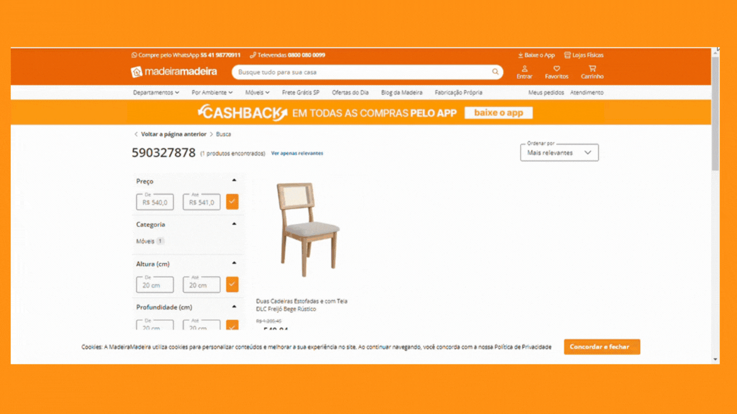This screenshot has height=414, width=737.
Task: Collapse the Categoria filter section
Action: point(234,224)
